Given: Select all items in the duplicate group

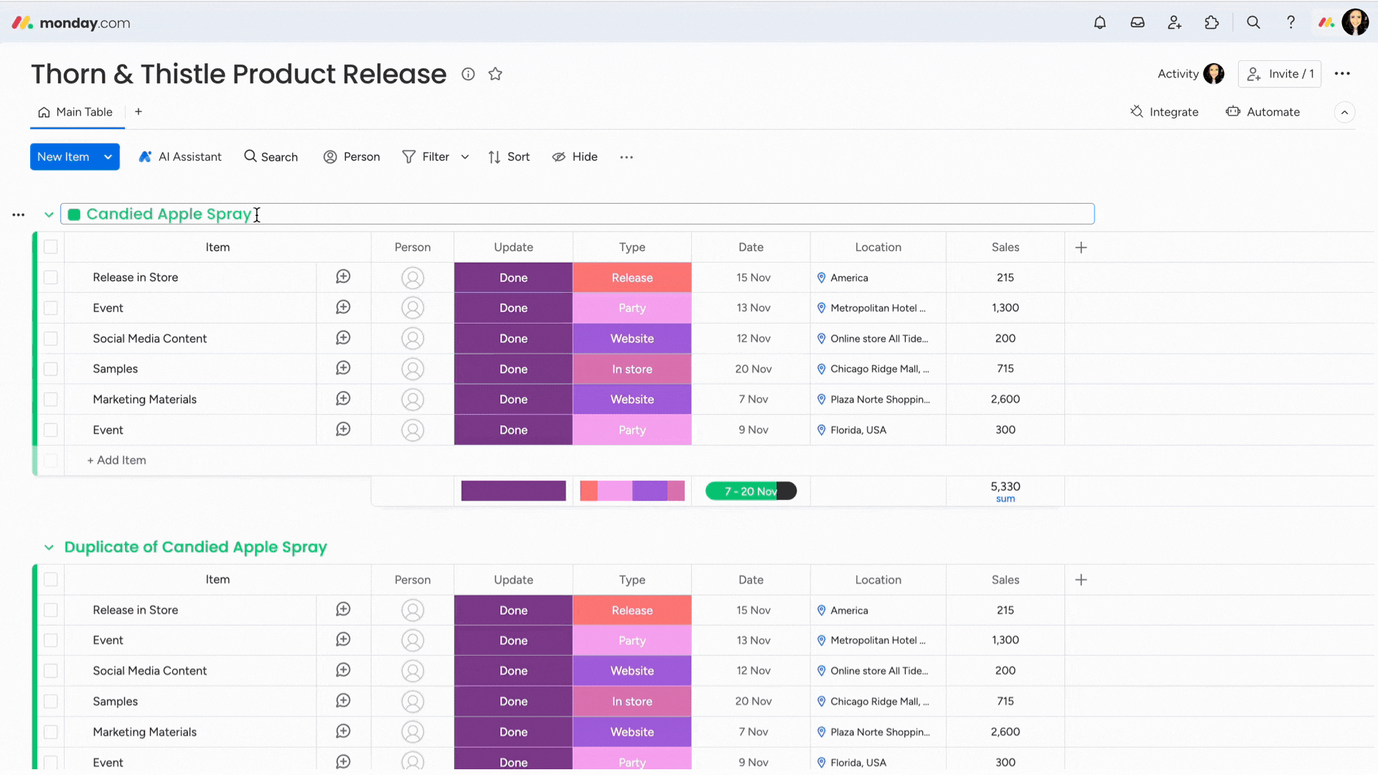Looking at the screenshot, I should (50, 579).
